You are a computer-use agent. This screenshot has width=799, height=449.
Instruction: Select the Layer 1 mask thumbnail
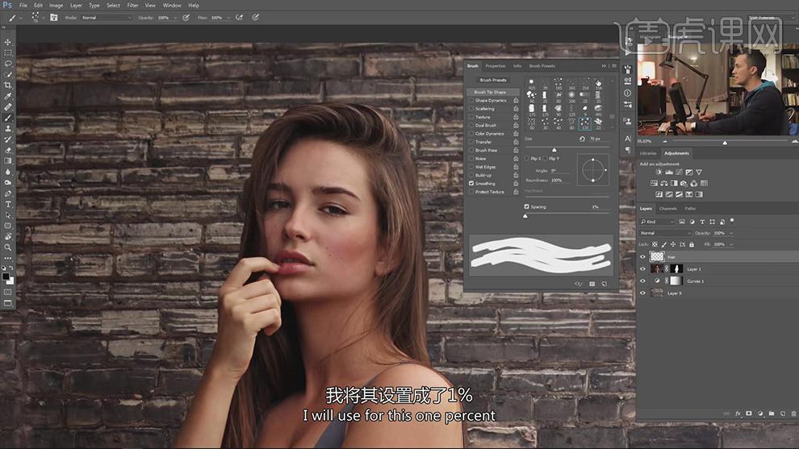pos(676,268)
